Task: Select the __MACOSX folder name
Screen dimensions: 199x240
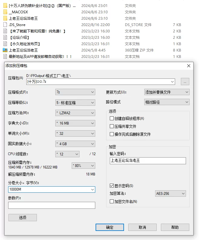Action: pyautogui.click(x=18, y=12)
